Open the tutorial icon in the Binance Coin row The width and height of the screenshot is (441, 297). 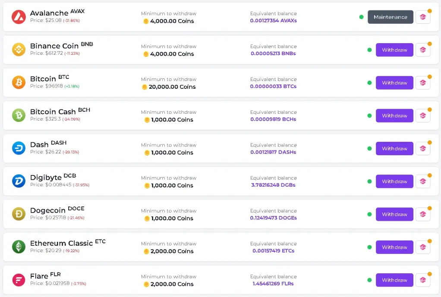click(x=423, y=50)
